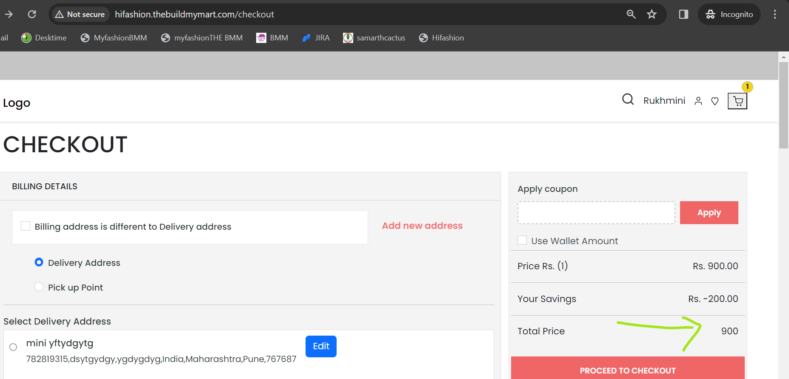The width and height of the screenshot is (789, 379).
Task: Open the Hifashion bookmark
Action: pyautogui.click(x=441, y=38)
